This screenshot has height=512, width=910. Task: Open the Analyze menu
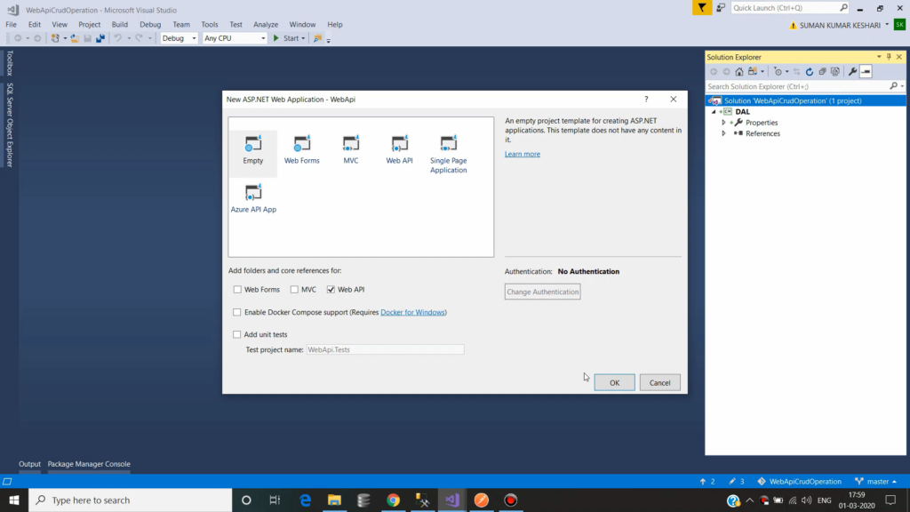[x=266, y=24]
